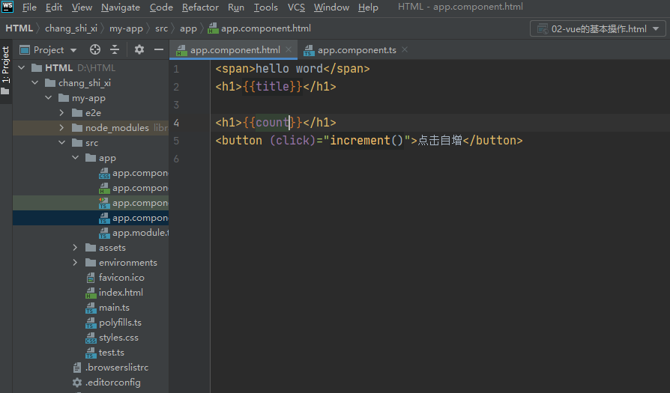Image resolution: width=670 pixels, height=393 pixels.
Task: Expand the environments folder
Action: pos(76,263)
